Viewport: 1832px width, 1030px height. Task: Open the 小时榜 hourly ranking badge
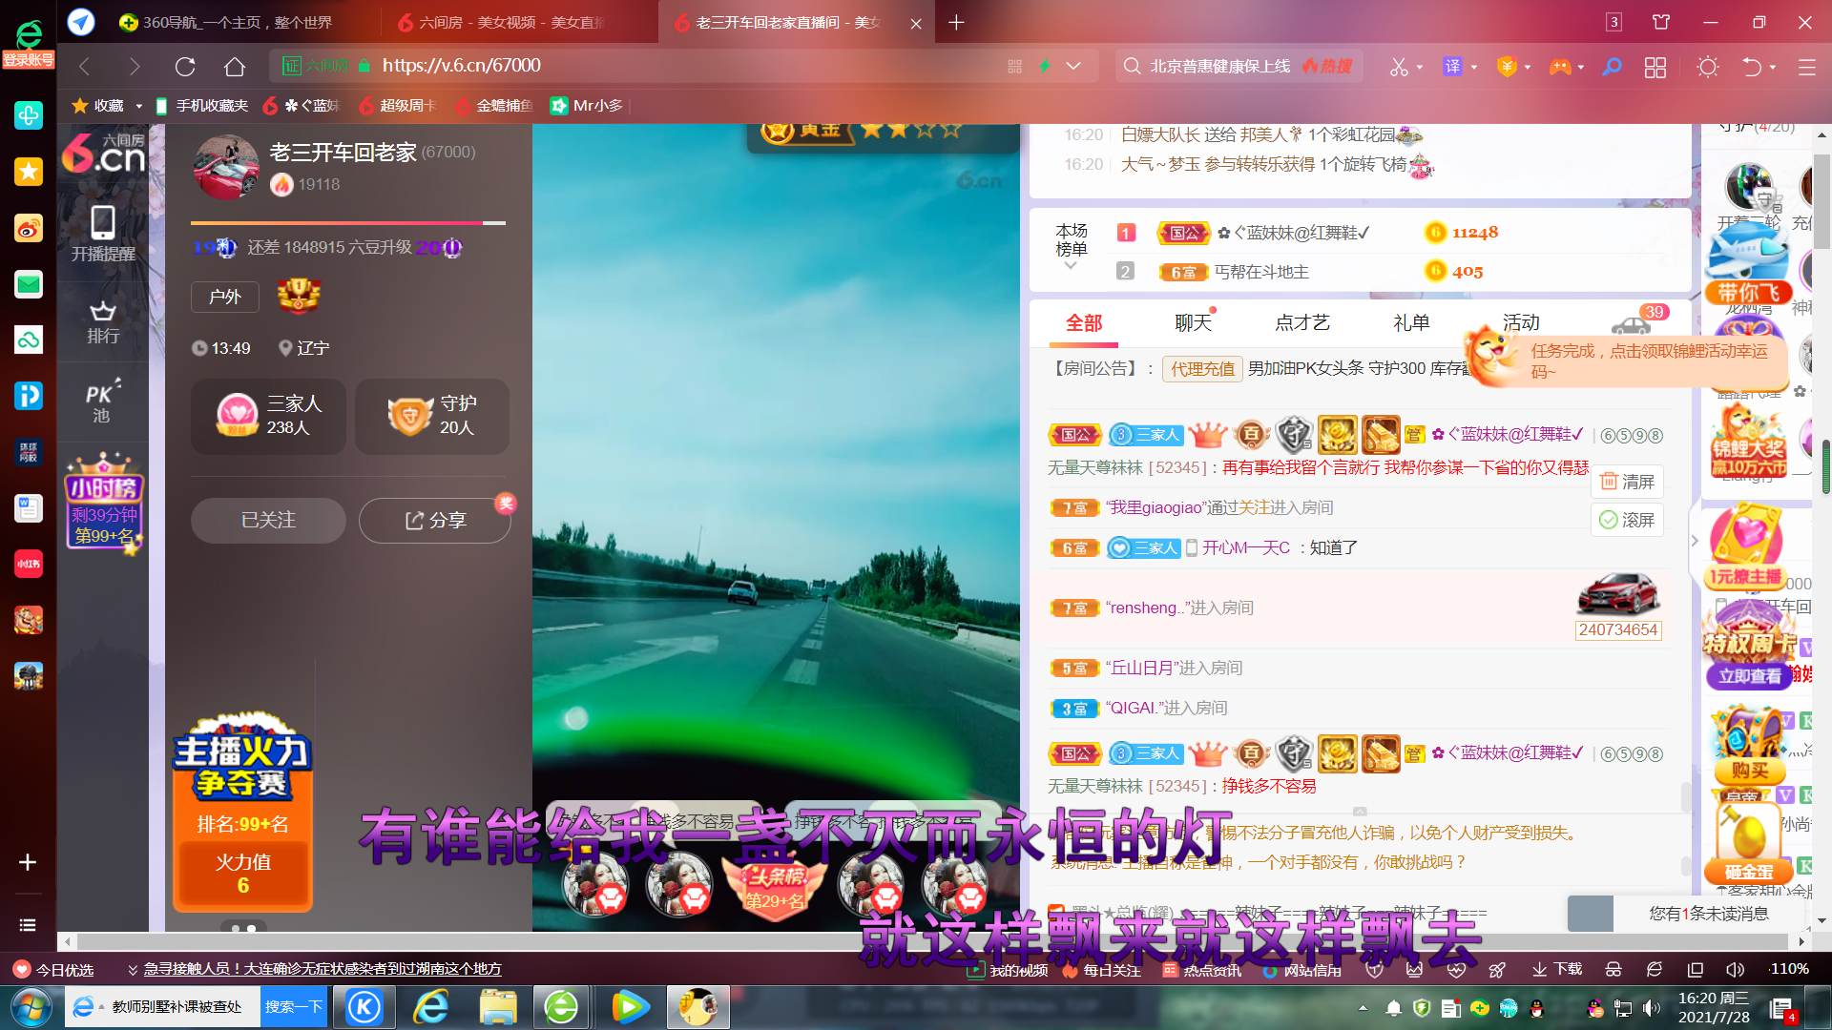coord(104,503)
